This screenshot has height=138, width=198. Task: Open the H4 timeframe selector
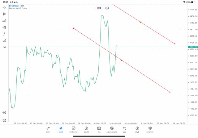point(4,47)
